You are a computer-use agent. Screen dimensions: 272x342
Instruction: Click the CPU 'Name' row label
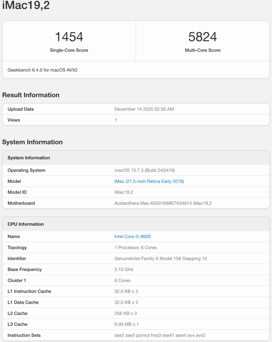click(x=14, y=236)
